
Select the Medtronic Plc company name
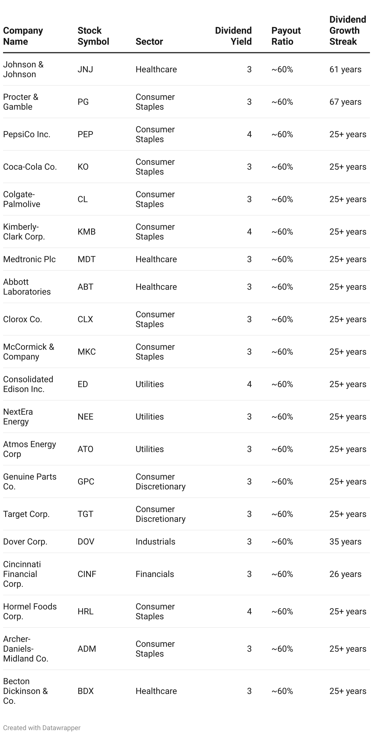point(29,259)
